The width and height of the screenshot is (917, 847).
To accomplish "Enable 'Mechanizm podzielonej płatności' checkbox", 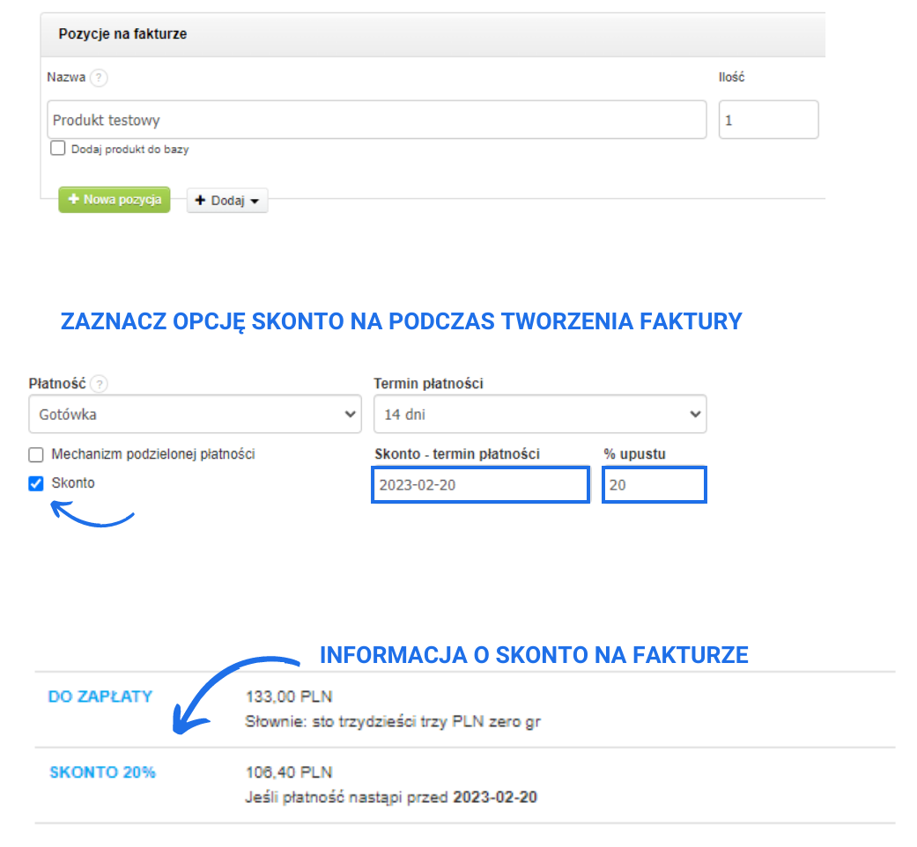I will pos(36,455).
